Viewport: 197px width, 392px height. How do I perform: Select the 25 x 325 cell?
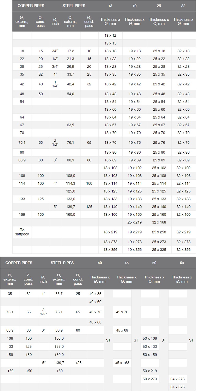(x=159, y=250)
